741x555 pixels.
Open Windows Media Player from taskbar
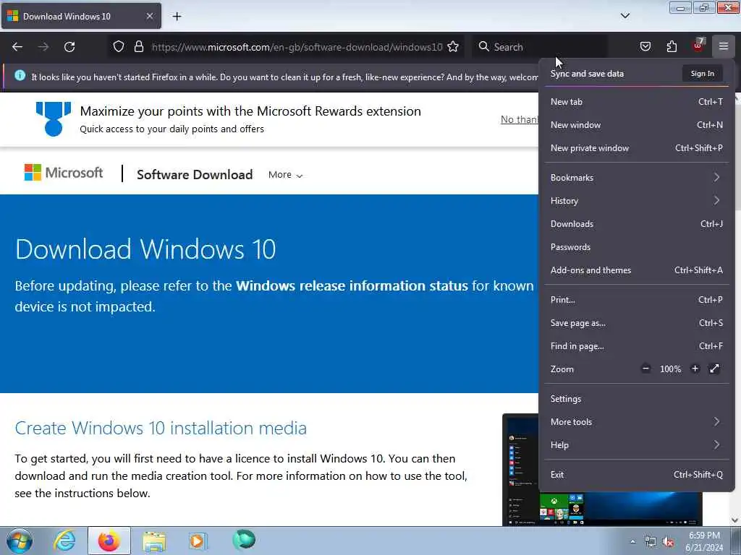point(198,541)
